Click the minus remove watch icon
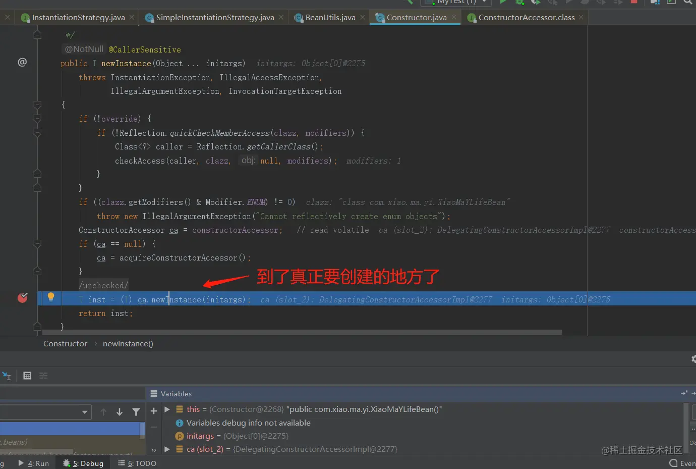The image size is (696, 469). pos(154,427)
